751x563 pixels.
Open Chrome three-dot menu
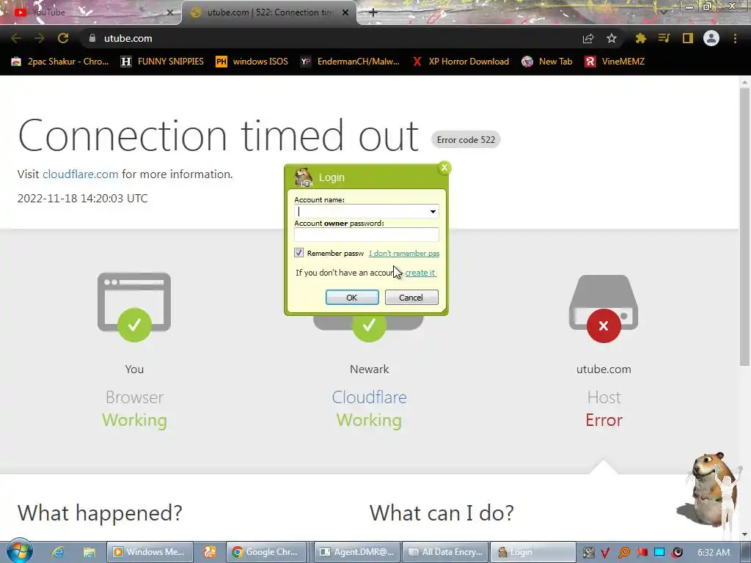click(x=735, y=38)
